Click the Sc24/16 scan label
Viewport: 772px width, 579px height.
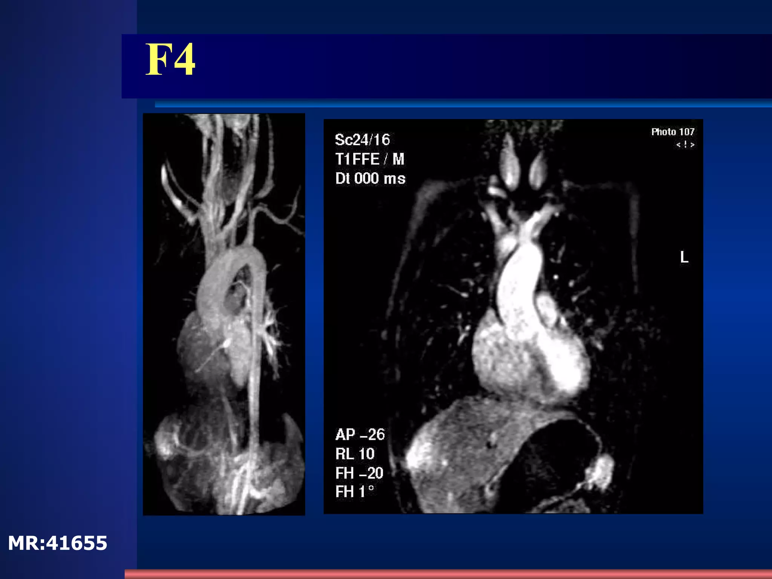click(362, 140)
